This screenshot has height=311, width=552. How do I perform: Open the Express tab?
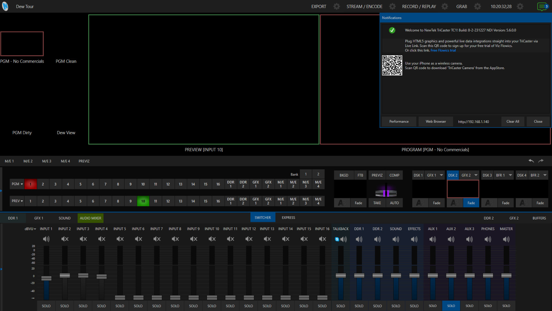288,218
